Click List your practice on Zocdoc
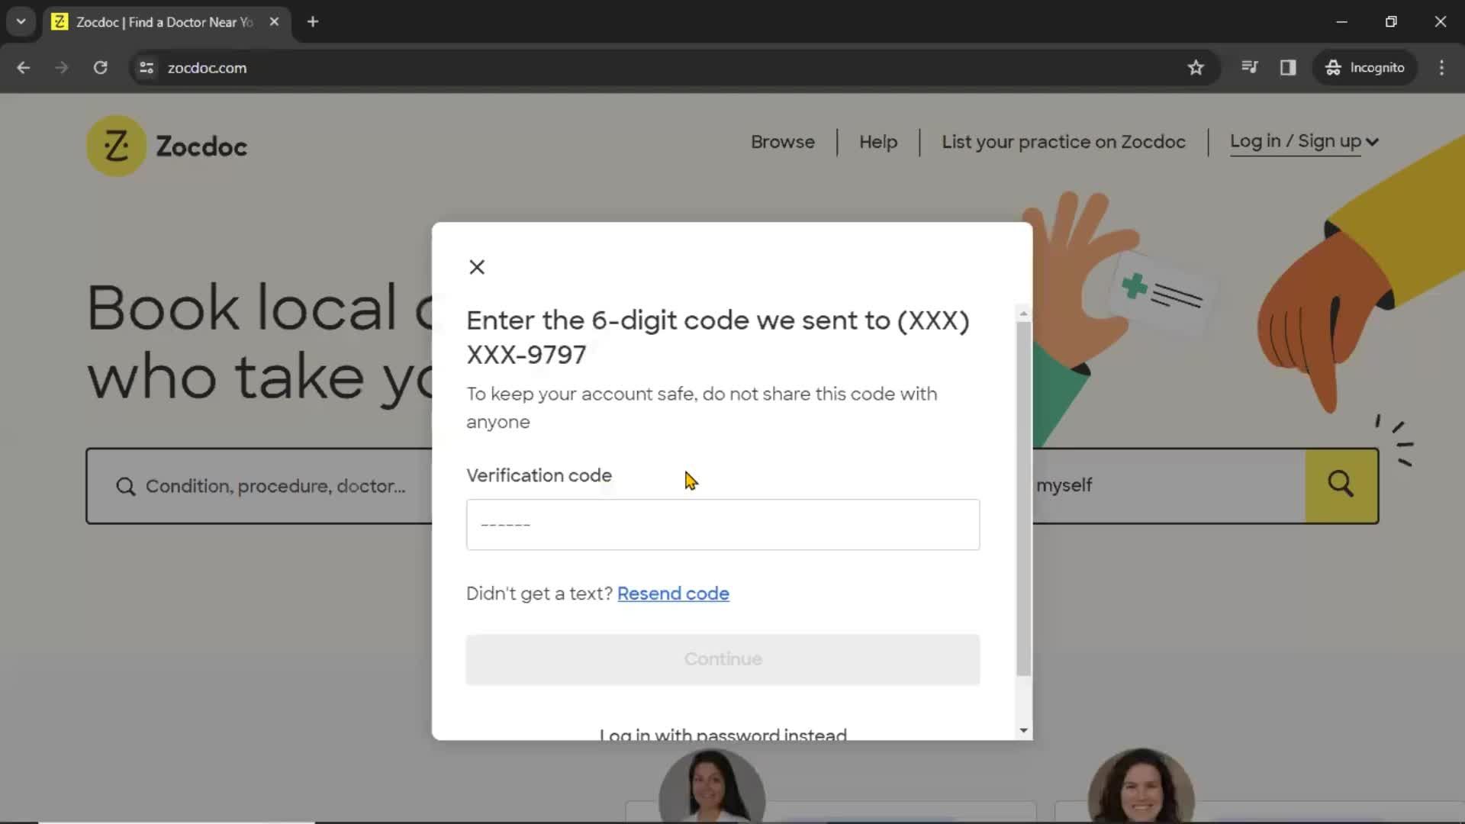This screenshot has width=1465, height=824. tap(1063, 141)
